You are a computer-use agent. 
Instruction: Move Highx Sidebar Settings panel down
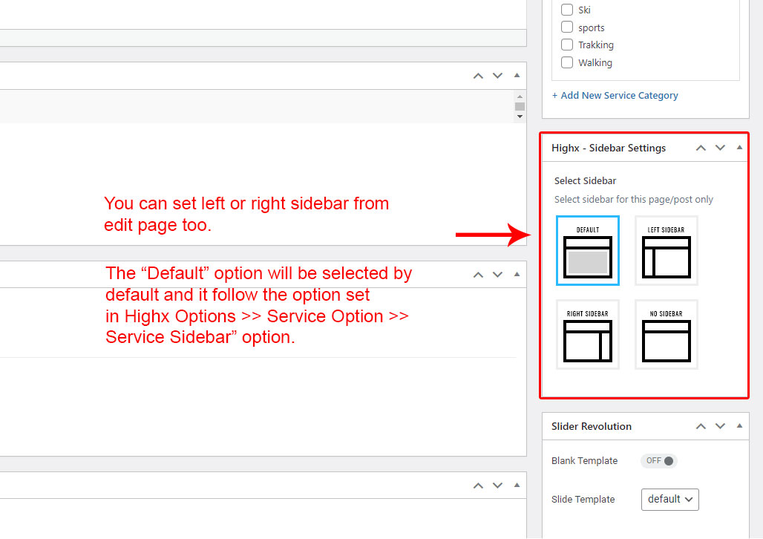720,148
